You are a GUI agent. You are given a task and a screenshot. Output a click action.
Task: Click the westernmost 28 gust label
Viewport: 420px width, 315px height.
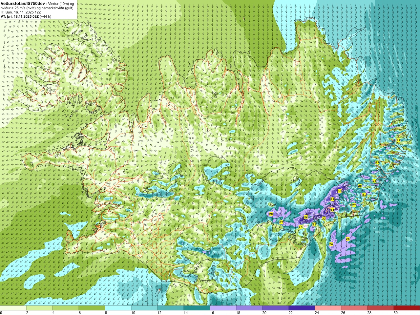271,214
